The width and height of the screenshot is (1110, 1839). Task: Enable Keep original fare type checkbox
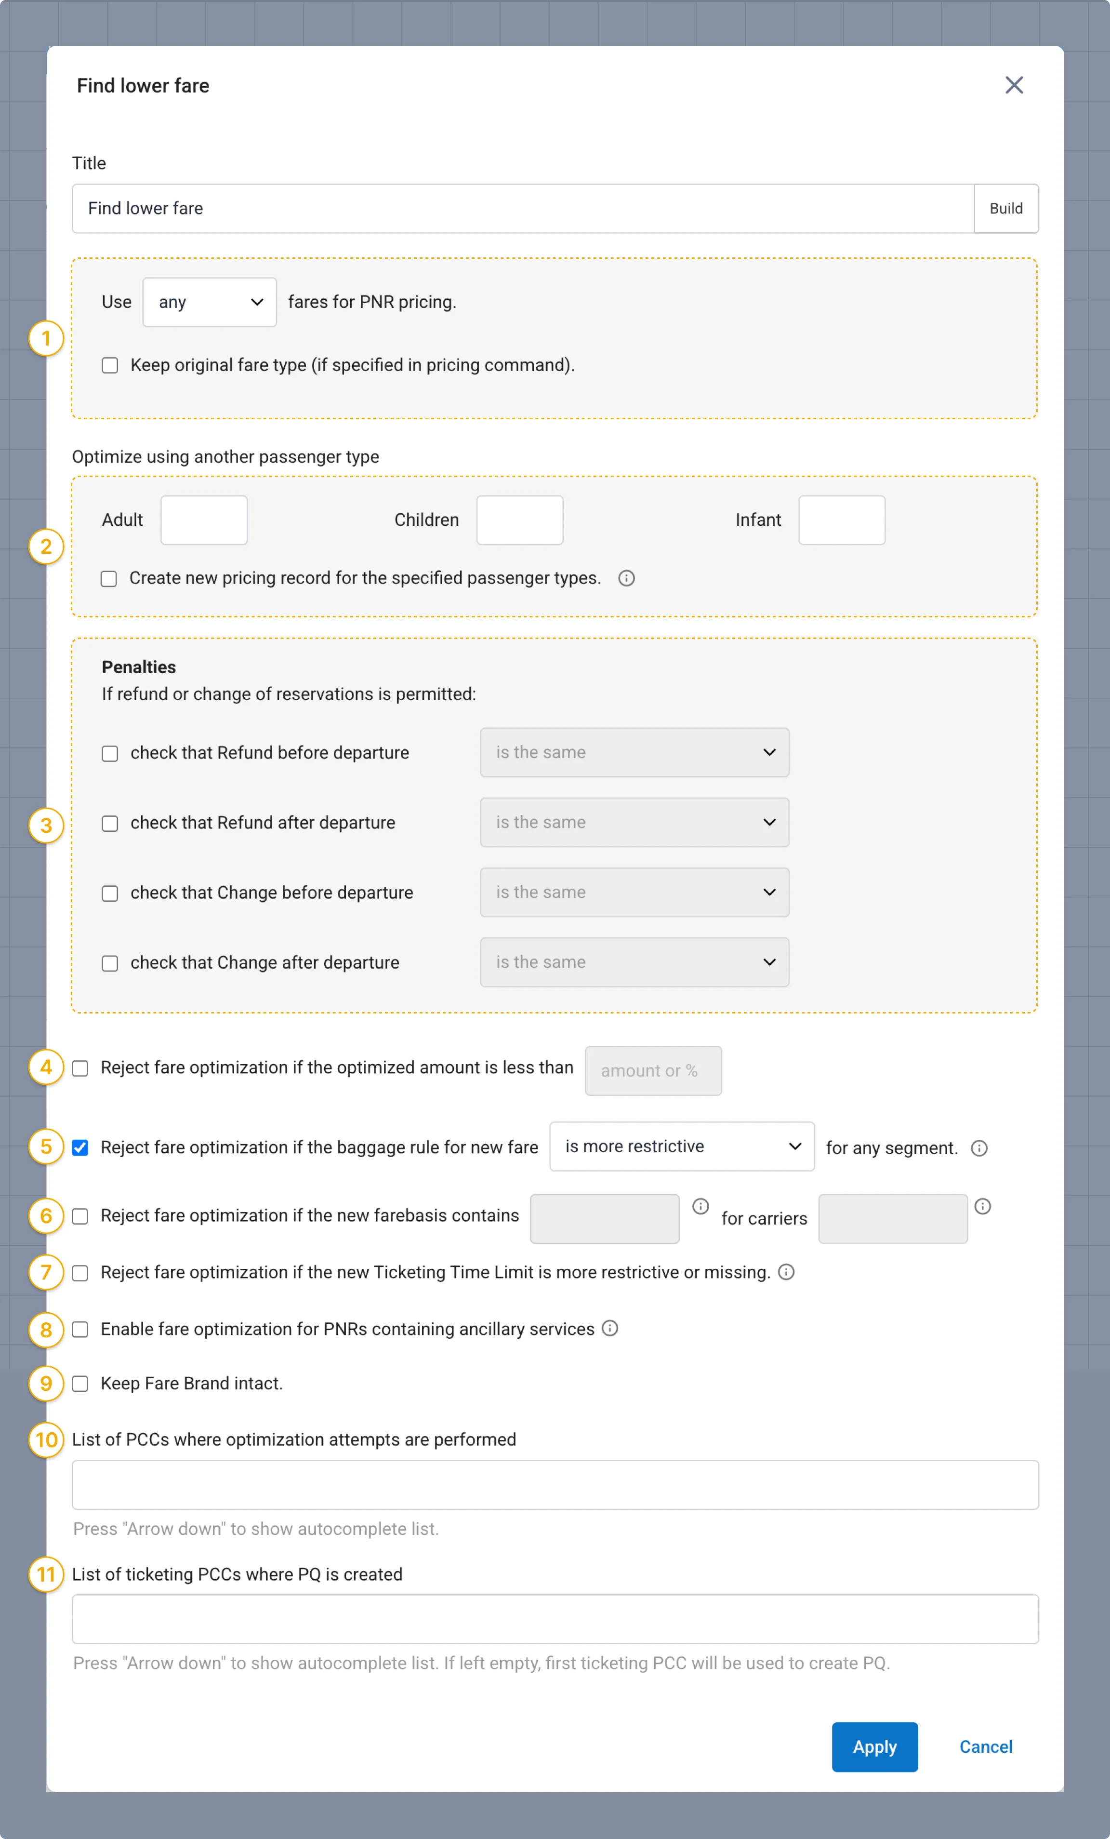click(x=110, y=365)
